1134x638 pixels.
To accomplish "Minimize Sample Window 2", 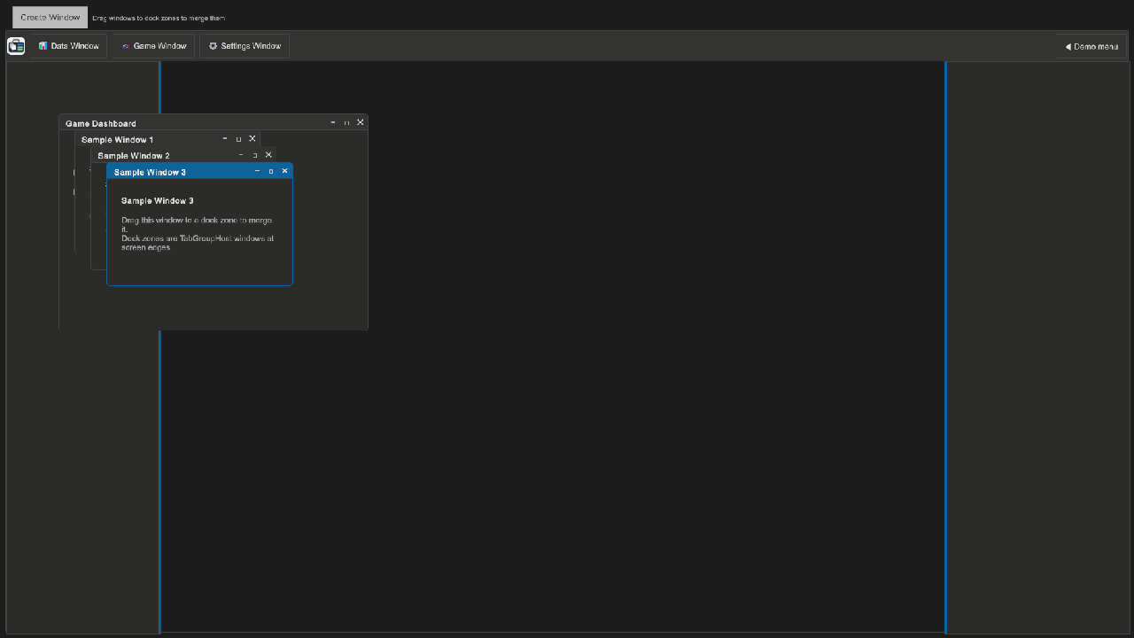I will click(x=241, y=155).
